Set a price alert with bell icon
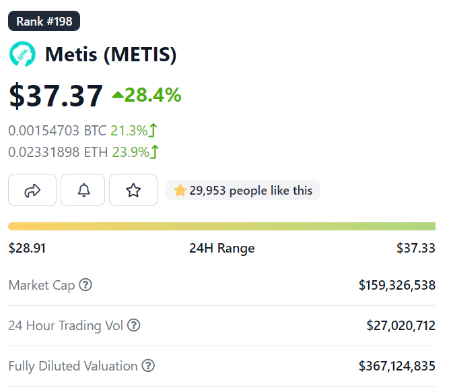Viewport: 451px width, 388px height. coord(83,190)
